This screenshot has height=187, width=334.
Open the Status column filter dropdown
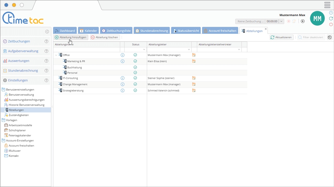(144, 50)
